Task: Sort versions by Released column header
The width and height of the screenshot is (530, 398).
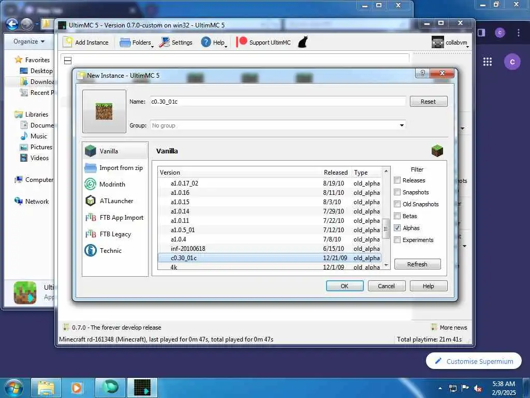Action: pos(336,172)
